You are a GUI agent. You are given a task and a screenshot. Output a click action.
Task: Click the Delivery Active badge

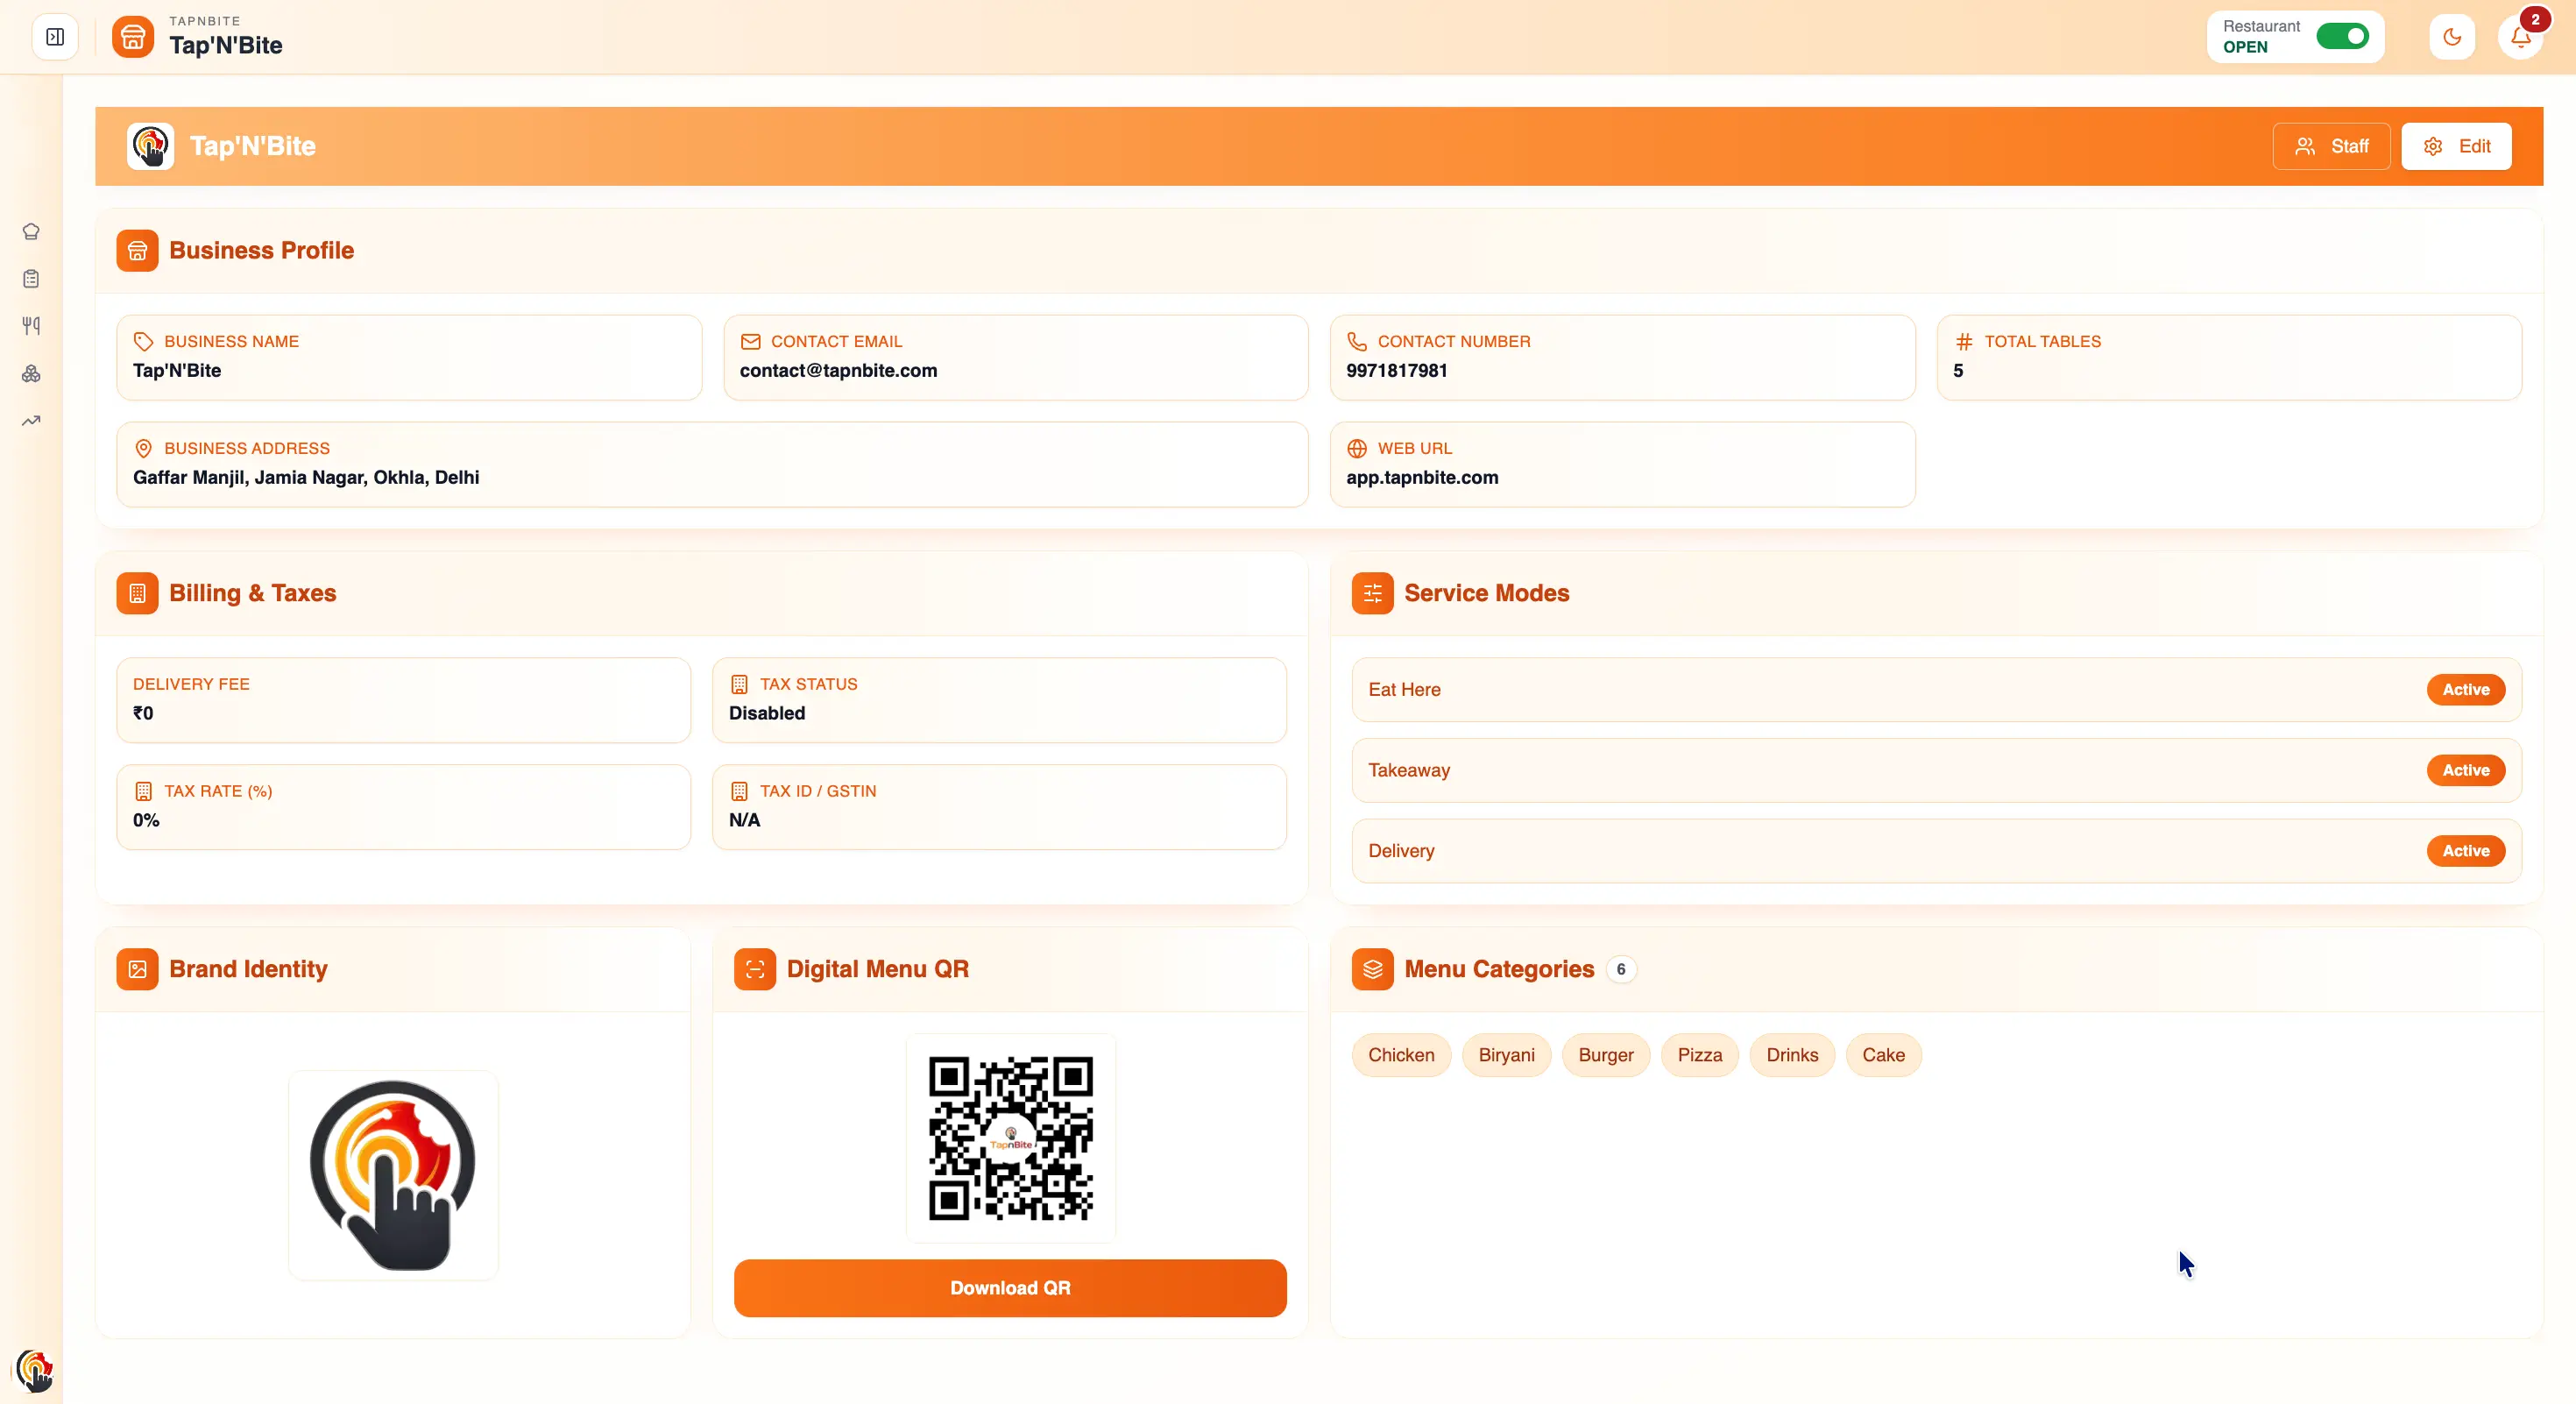2465,851
